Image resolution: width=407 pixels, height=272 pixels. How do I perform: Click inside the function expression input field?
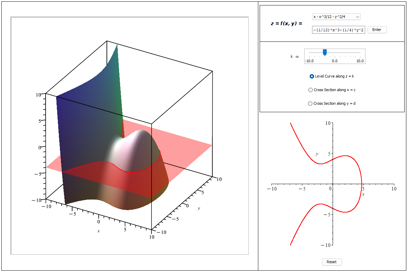tap(339, 30)
